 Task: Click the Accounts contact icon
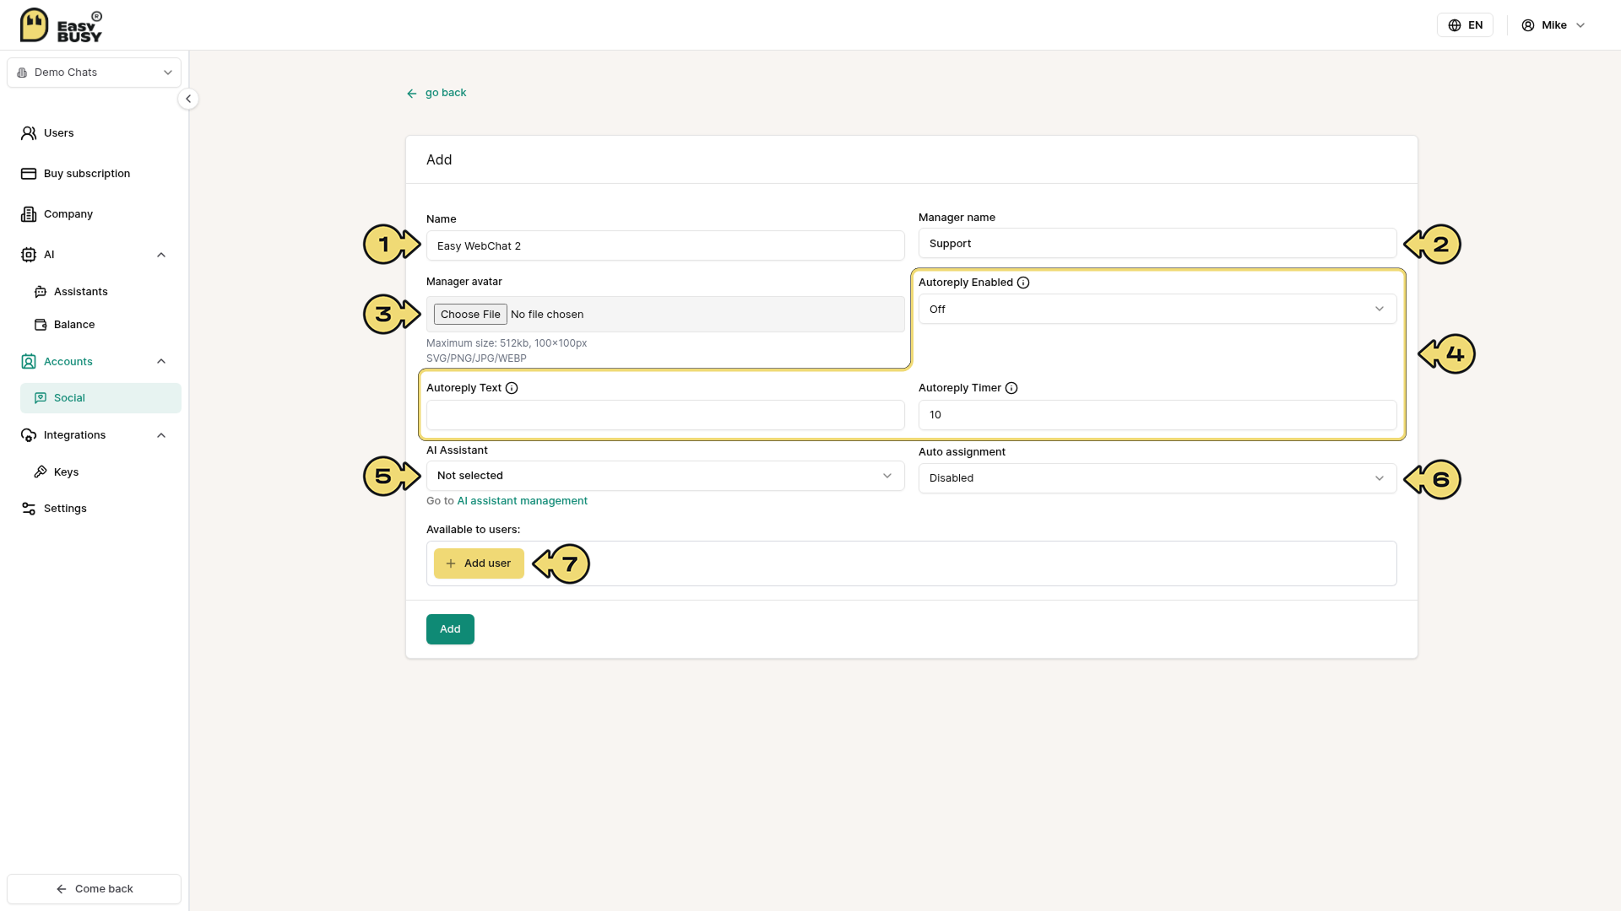tap(29, 362)
